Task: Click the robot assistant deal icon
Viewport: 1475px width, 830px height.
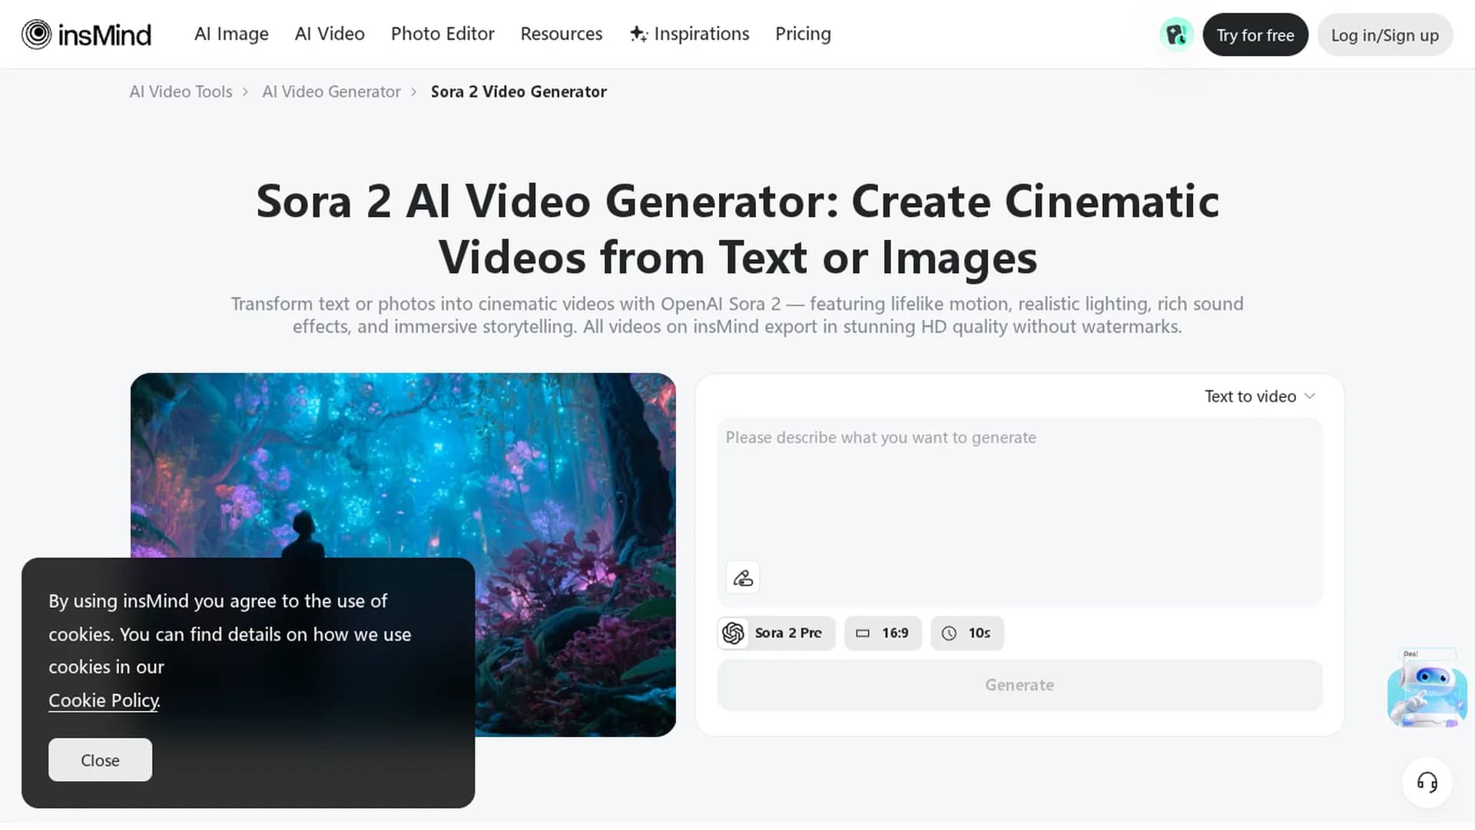Action: pos(1427,688)
